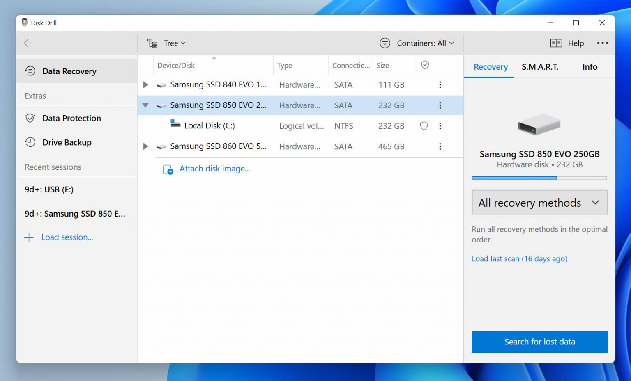Image resolution: width=631 pixels, height=381 pixels.
Task: Click the Help book icon
Action: (x=556, y=43)
